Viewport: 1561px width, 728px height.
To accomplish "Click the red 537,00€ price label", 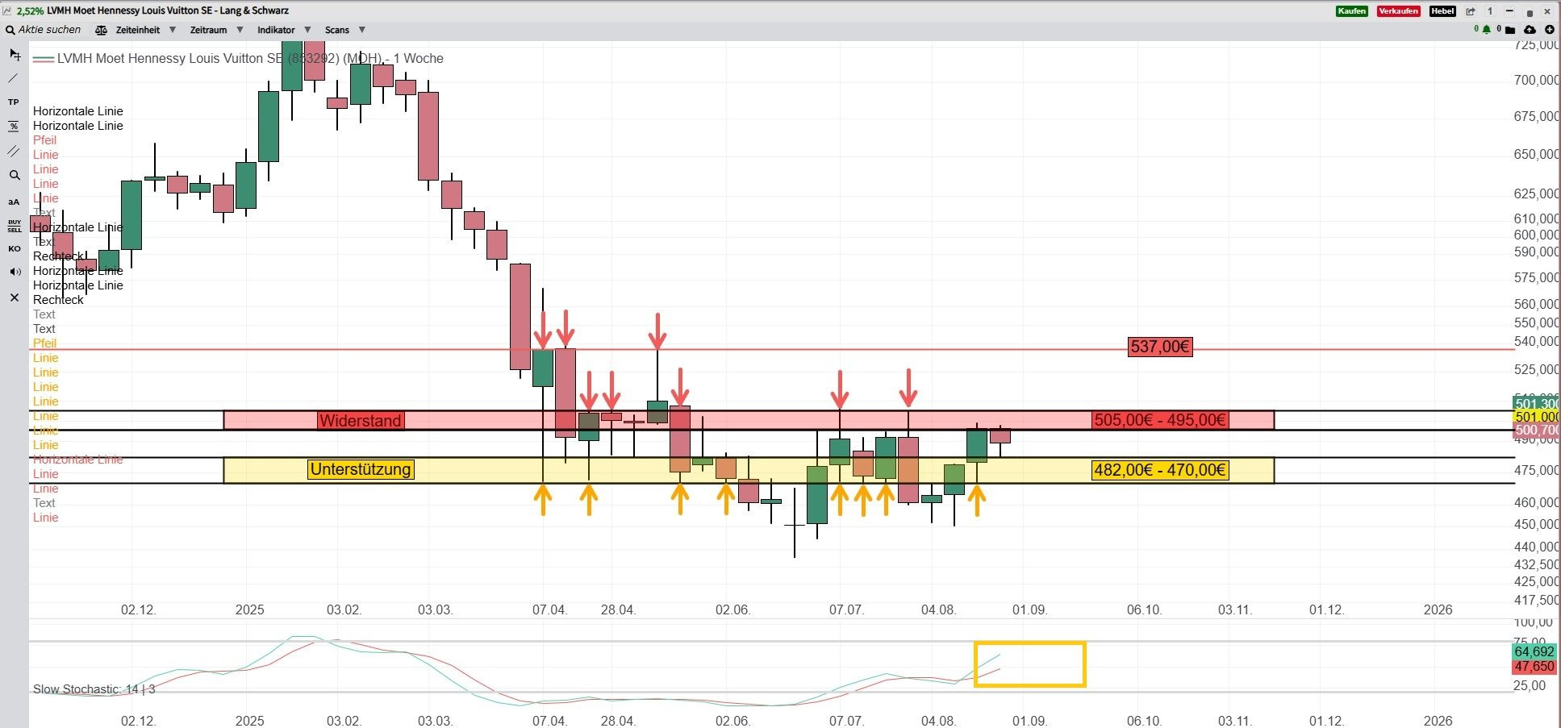I will point(1159,347).
